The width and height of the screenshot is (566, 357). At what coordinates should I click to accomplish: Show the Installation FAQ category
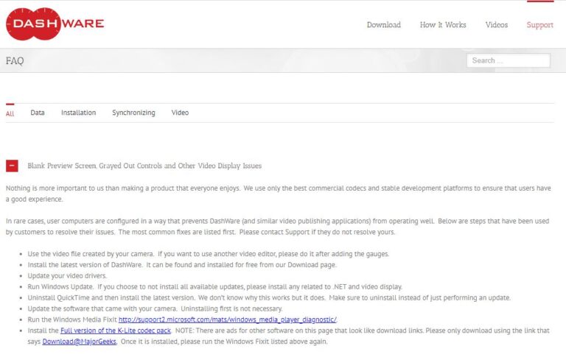tap(78, 113)
